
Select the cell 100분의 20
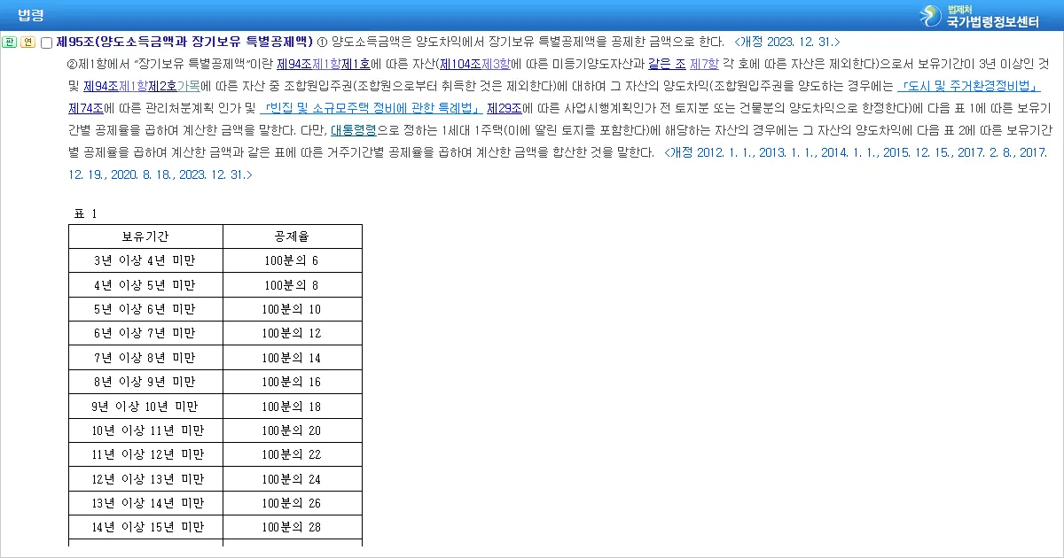[292, 430]
